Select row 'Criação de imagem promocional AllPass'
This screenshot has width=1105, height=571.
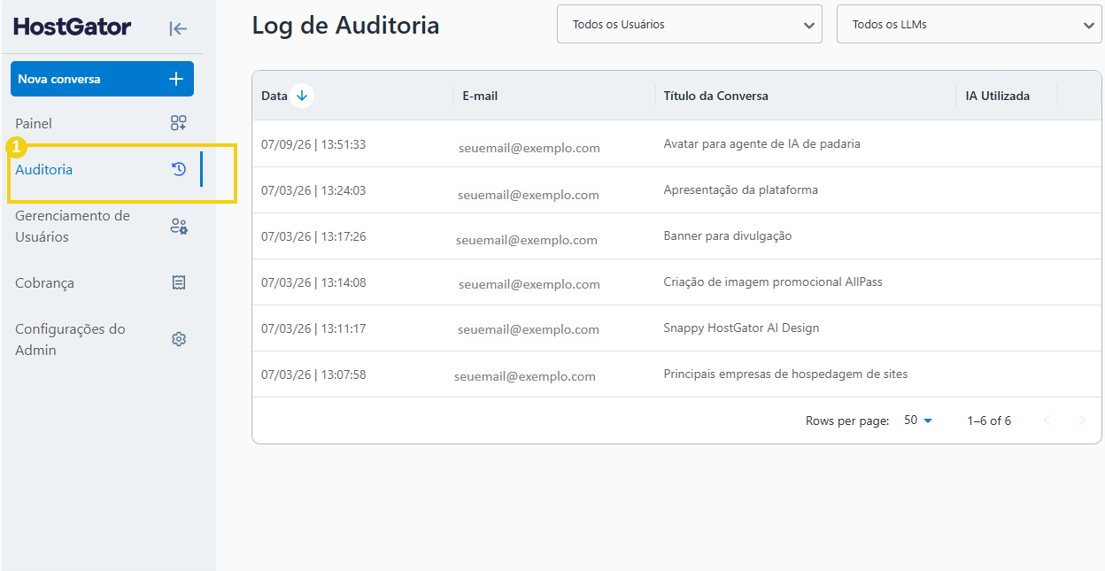click(x=678, y=282)
